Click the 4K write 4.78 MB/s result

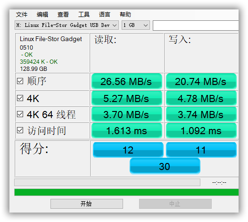click(x=201, y=98)
